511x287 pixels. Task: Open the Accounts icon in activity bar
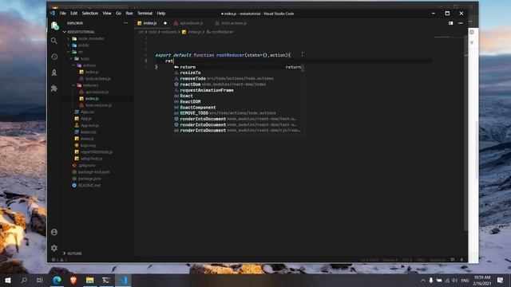coord(54,232)
